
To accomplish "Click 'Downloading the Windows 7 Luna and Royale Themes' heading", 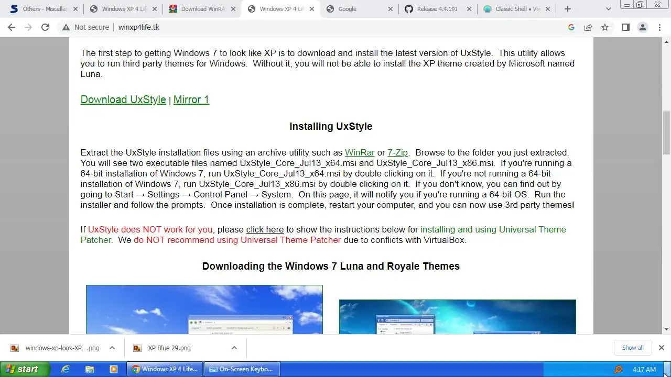I will click(x=331, y=266).
